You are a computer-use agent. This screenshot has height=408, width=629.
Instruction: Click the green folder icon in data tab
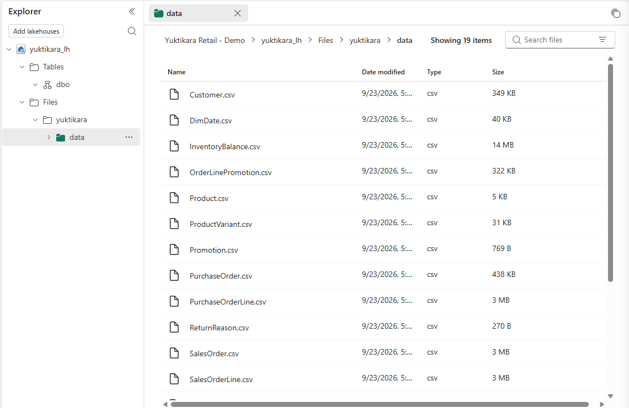tap(158, 13)
